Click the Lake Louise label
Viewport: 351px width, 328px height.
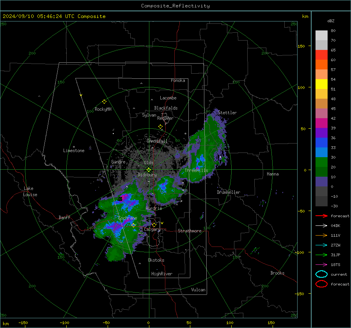point(30,191)
